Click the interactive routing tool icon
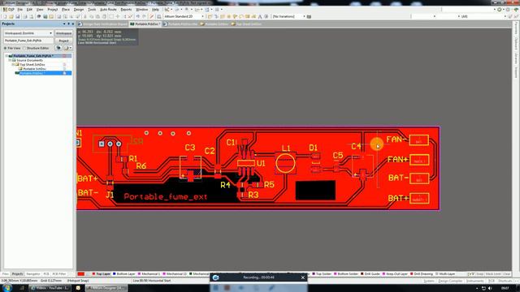The image size is (520, 292). (210, 16)
